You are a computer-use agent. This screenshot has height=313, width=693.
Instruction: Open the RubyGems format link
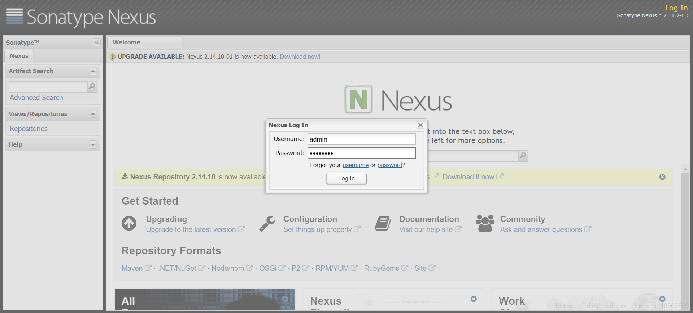(386, 268)
